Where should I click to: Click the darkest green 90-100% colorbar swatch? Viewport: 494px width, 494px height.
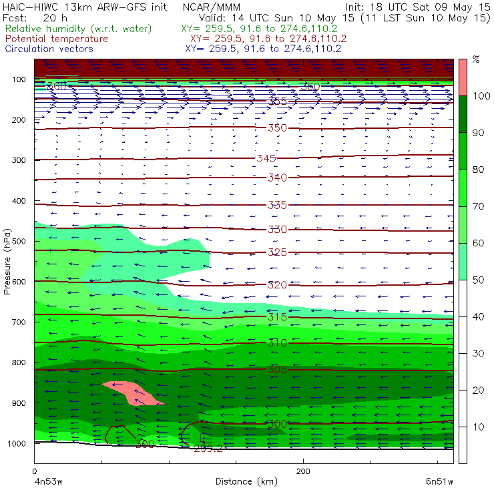463,114
